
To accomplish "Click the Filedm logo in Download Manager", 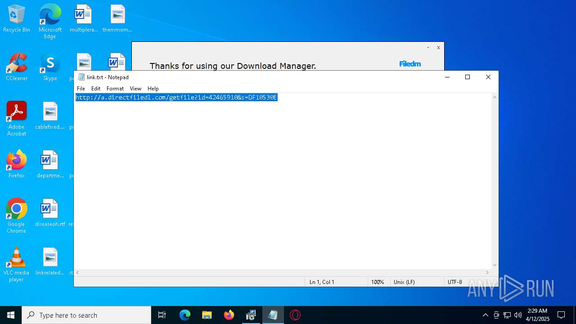I will coord(410,64).
